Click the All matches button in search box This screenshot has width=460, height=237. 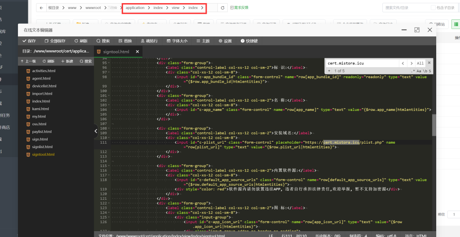pos(420,63)
